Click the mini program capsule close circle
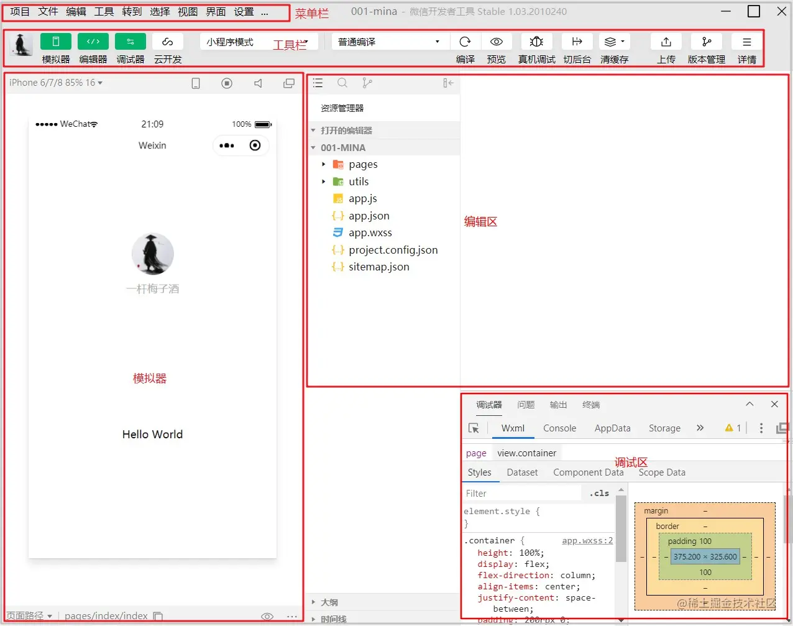 click(255, 145)
